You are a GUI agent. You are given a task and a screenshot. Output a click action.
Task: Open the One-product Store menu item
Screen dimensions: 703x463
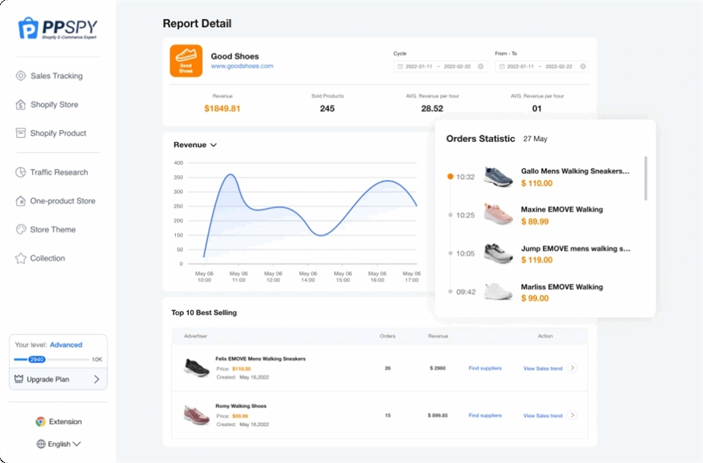[62, 201]
